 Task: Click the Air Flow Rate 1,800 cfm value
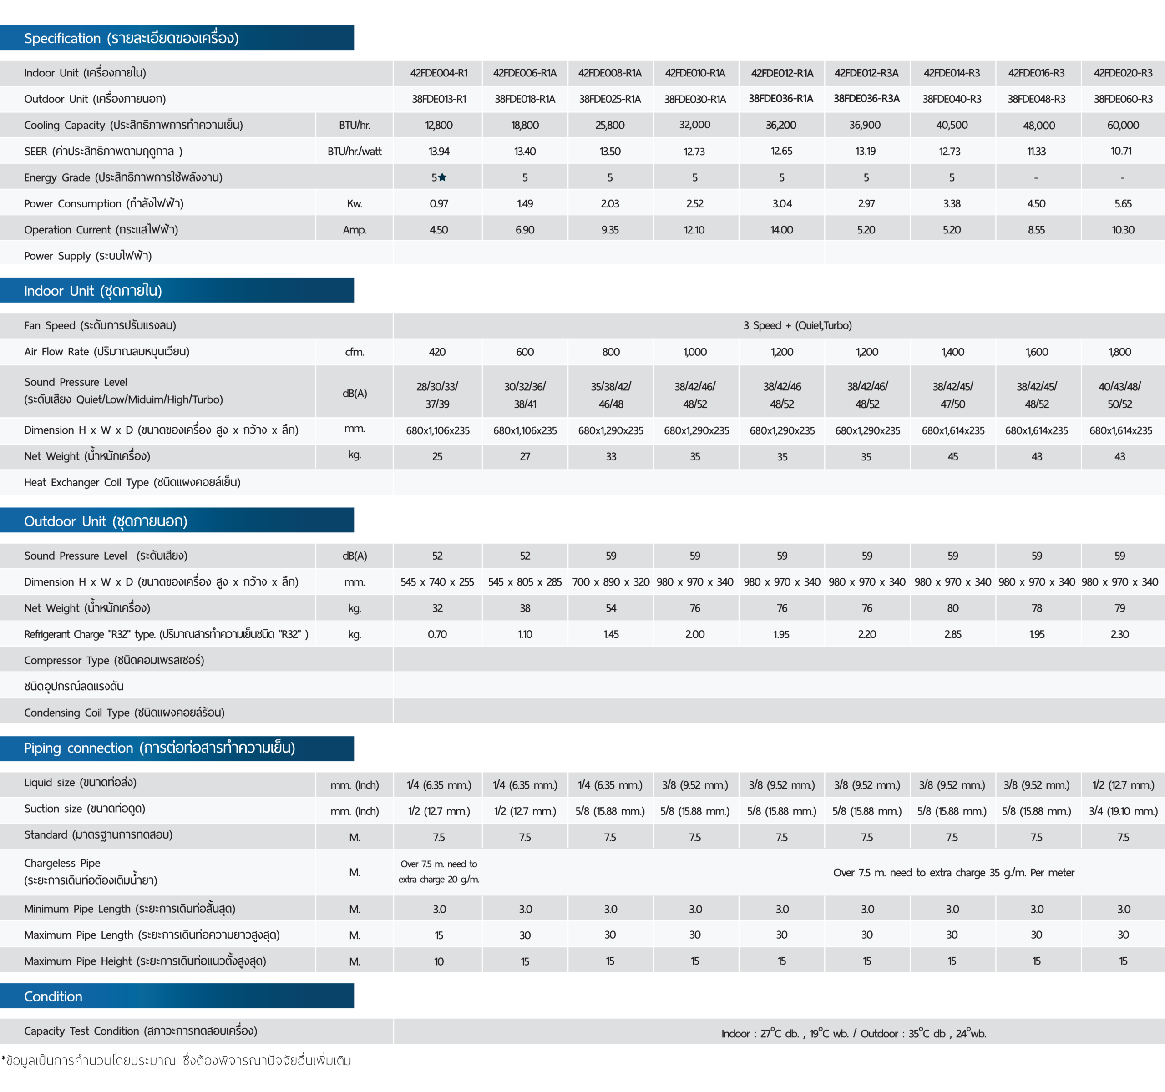tap(1119, 352)
